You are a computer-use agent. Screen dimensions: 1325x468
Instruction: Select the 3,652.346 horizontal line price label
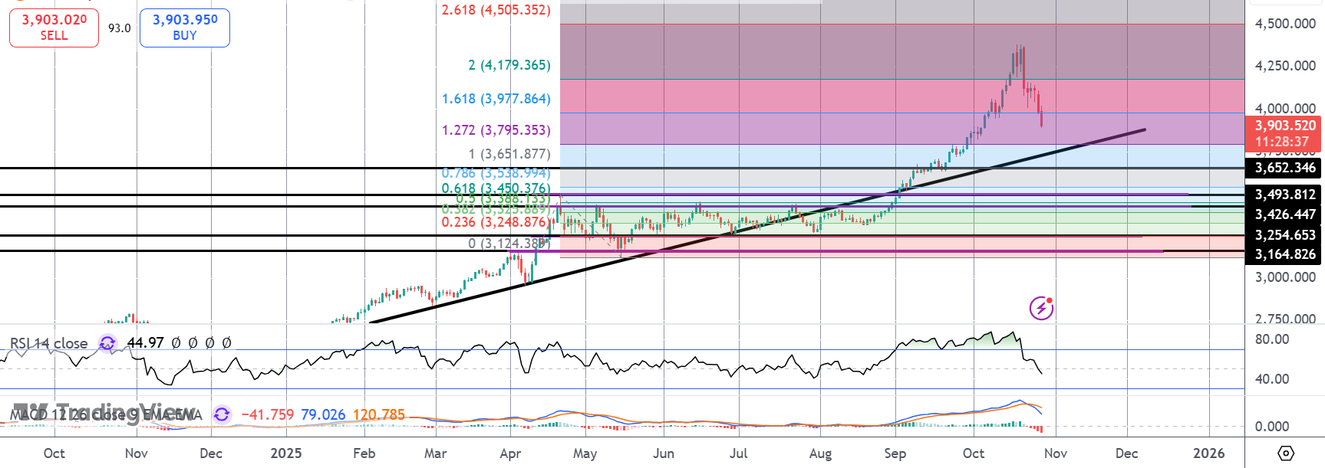(1284, 168)
